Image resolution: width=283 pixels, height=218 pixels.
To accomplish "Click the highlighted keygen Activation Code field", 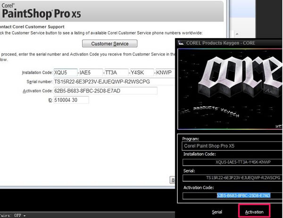I will [233, 196].
